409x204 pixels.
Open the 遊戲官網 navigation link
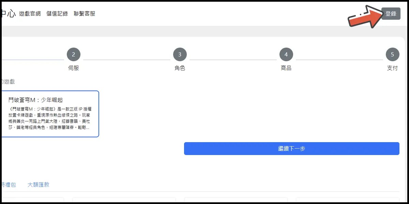[30, 14]
